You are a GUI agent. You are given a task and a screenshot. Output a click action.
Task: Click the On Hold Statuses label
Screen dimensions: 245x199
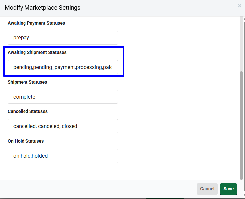click(25, 141)
